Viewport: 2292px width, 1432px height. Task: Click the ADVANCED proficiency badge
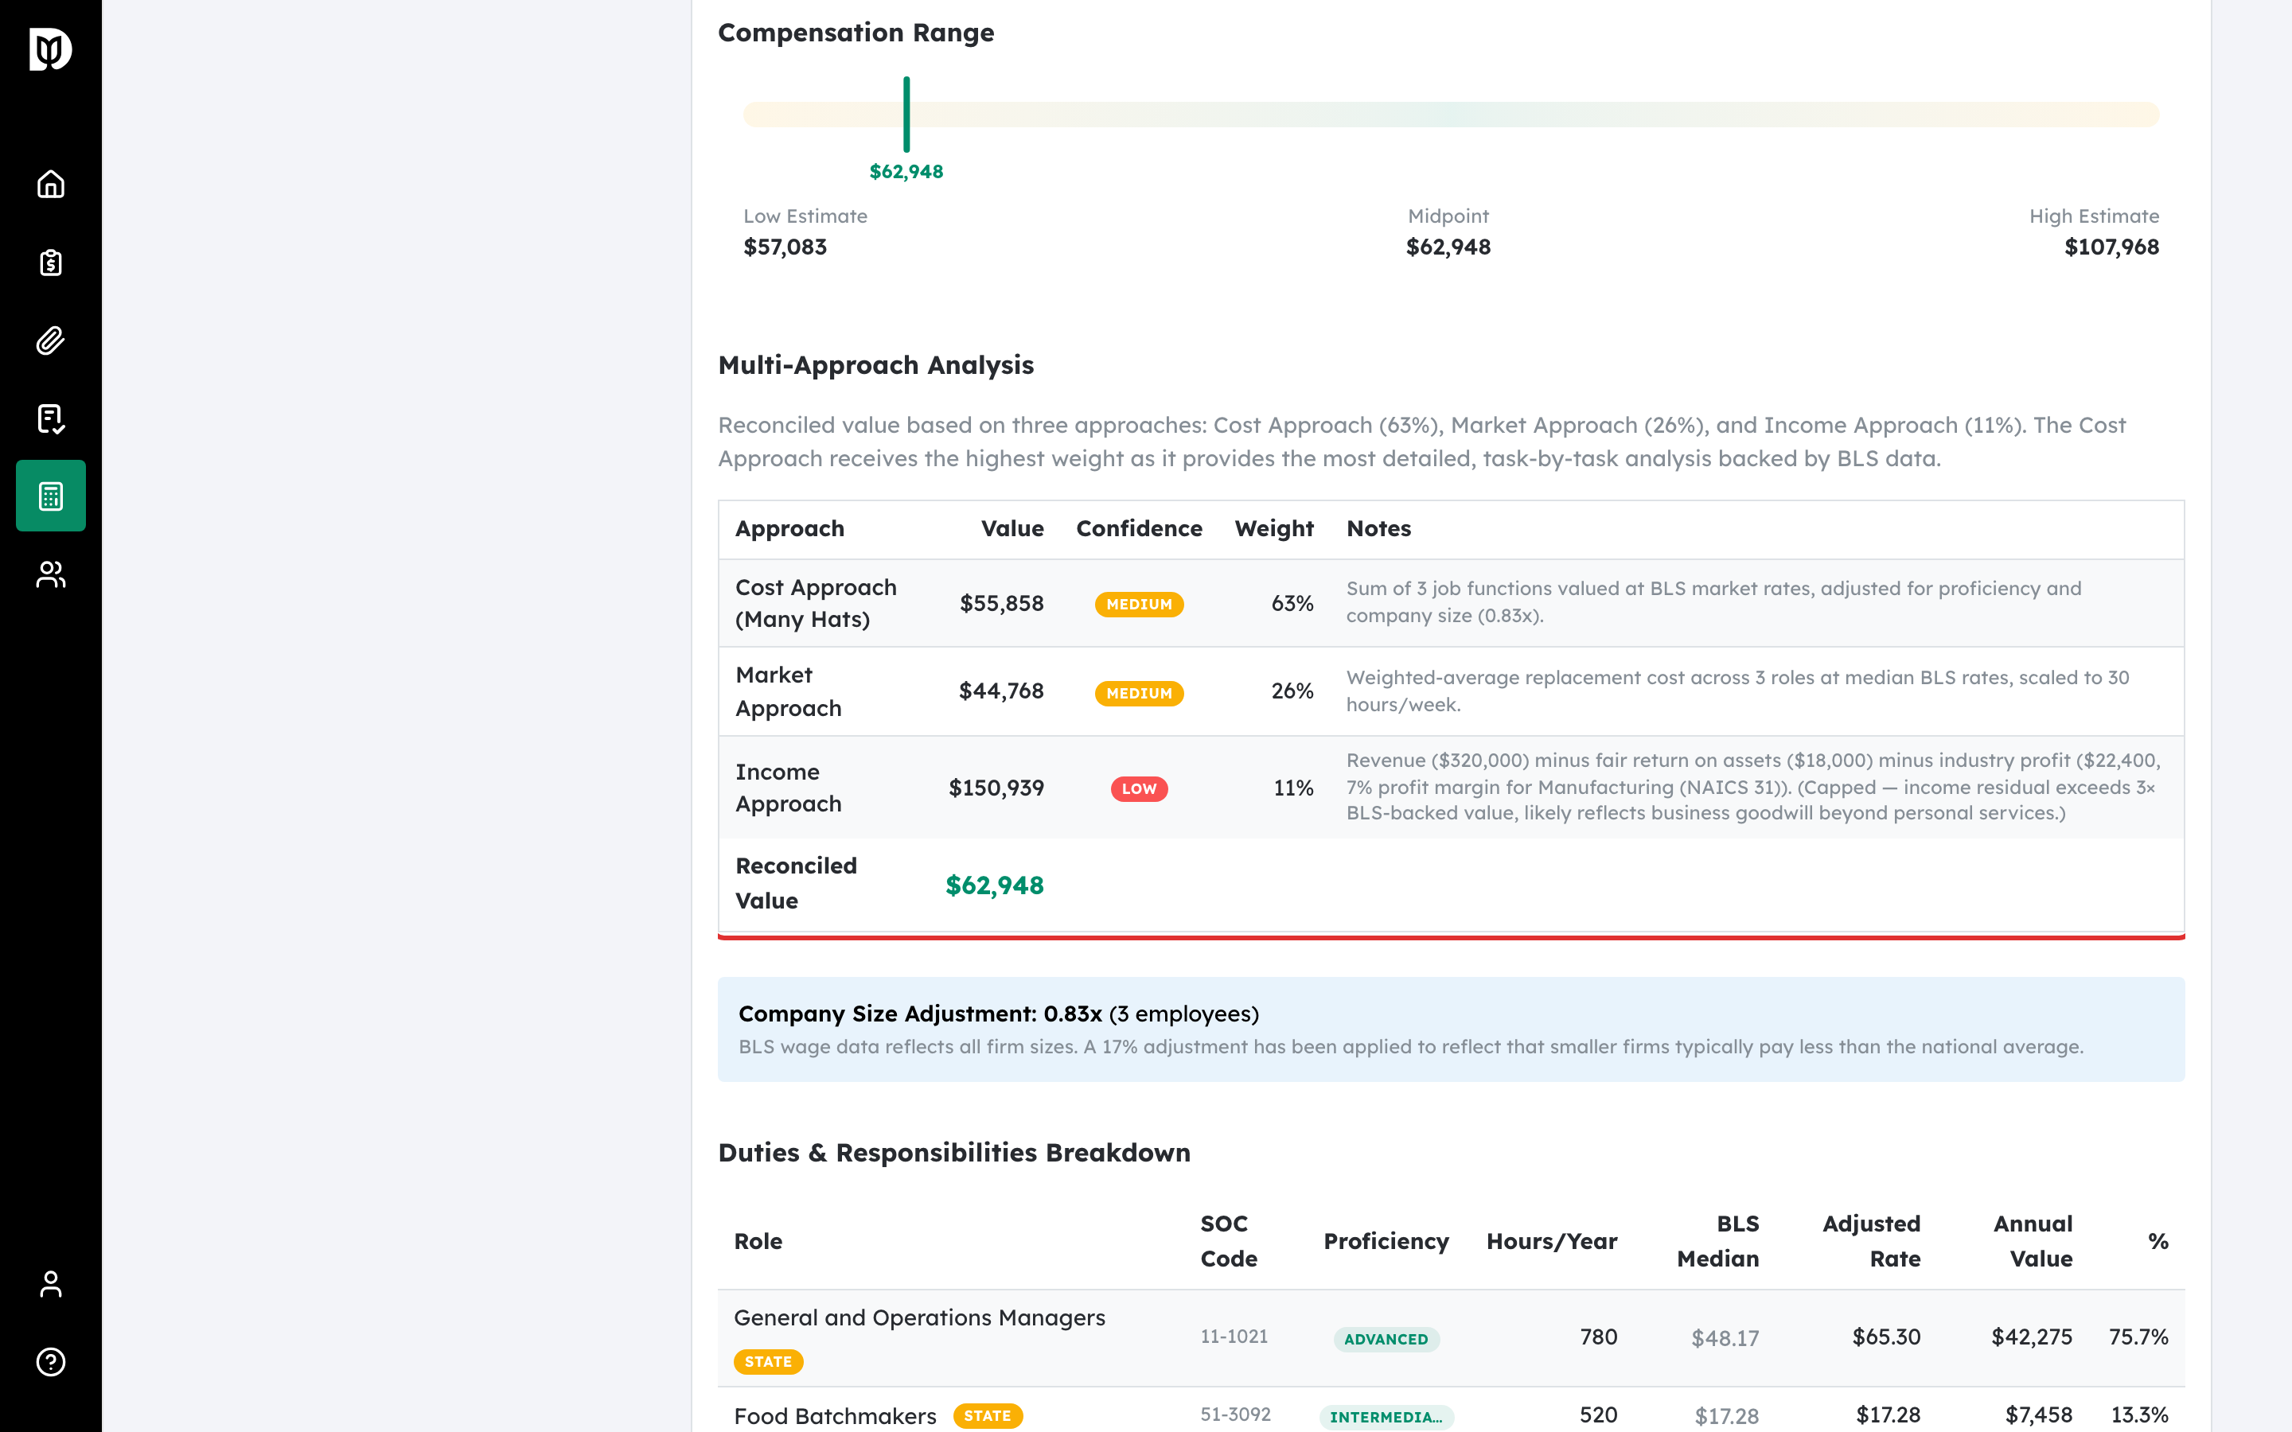1386,1339
